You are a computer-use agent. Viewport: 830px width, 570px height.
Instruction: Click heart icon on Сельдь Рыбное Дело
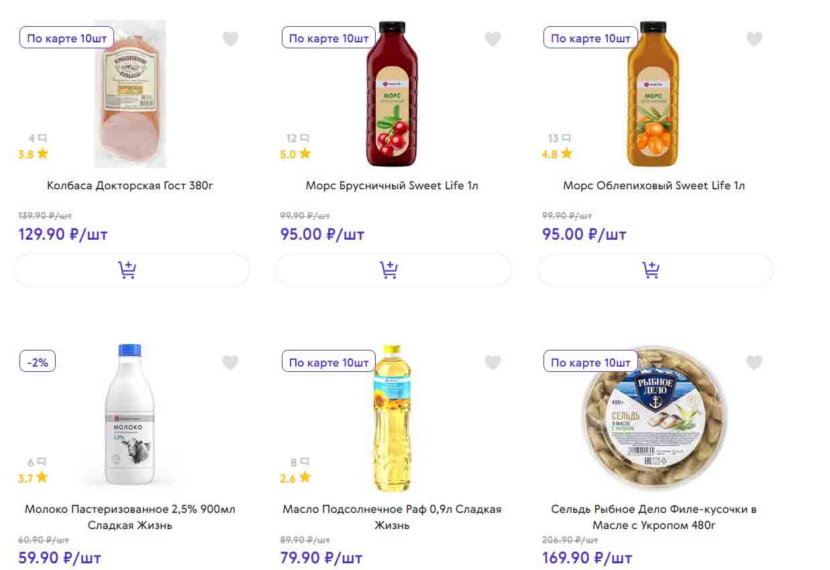tap(754, 363)
